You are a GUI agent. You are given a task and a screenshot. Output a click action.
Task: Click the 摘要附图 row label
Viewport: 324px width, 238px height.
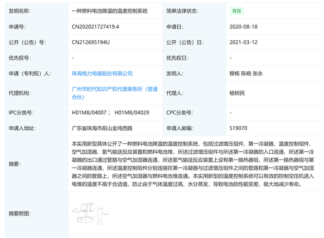click(x=19, y=214)
